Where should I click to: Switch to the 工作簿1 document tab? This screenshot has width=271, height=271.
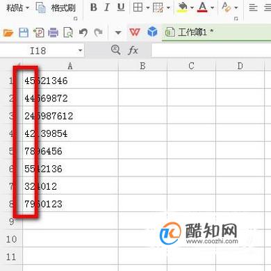click(189, 32)
